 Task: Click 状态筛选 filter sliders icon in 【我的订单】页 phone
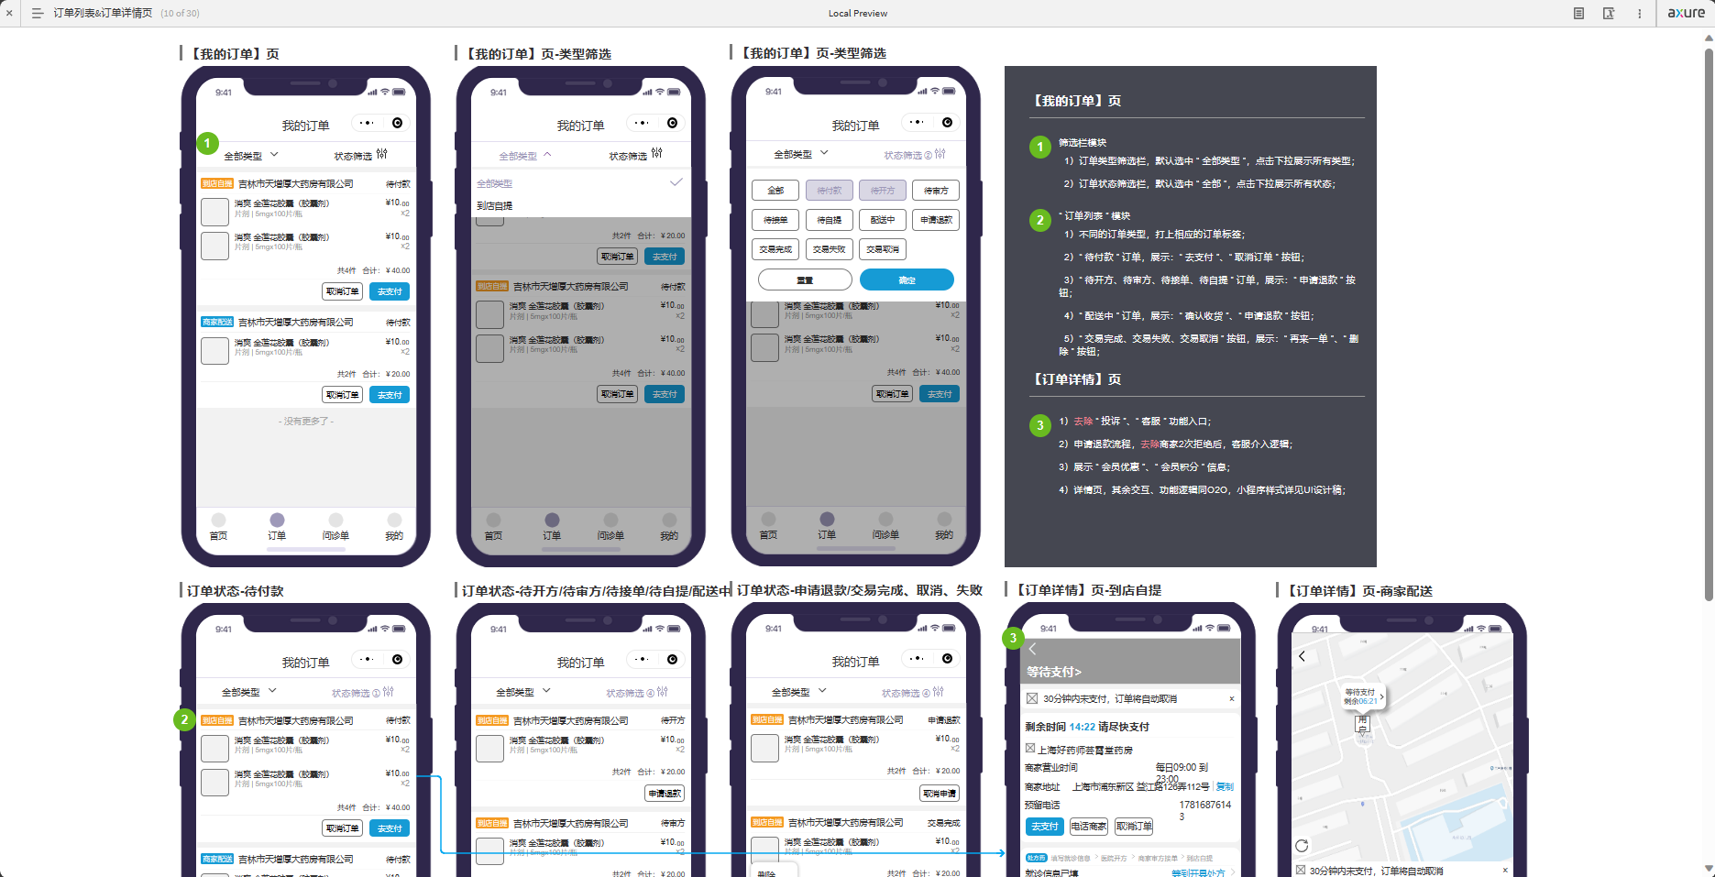[381, 154]
